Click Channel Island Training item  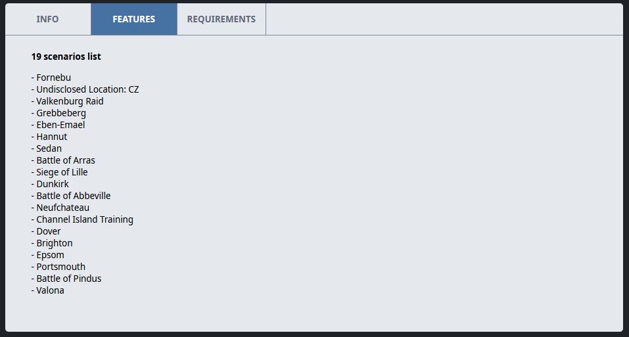82,219
